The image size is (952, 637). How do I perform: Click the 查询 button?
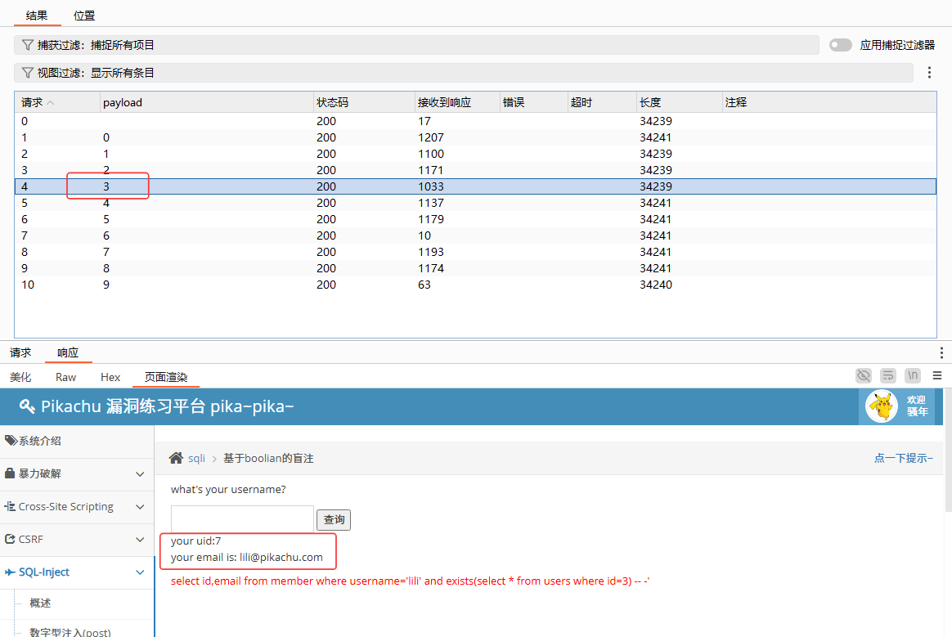(334, 520)
